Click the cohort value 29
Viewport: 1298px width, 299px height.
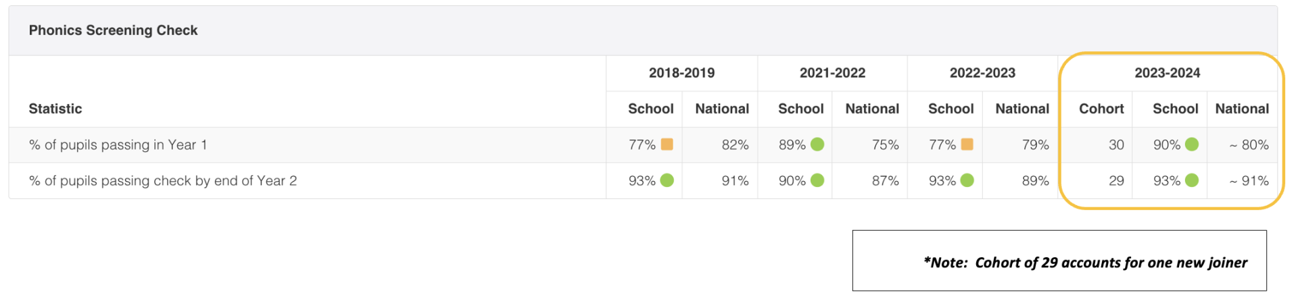tap(1116, 180)
